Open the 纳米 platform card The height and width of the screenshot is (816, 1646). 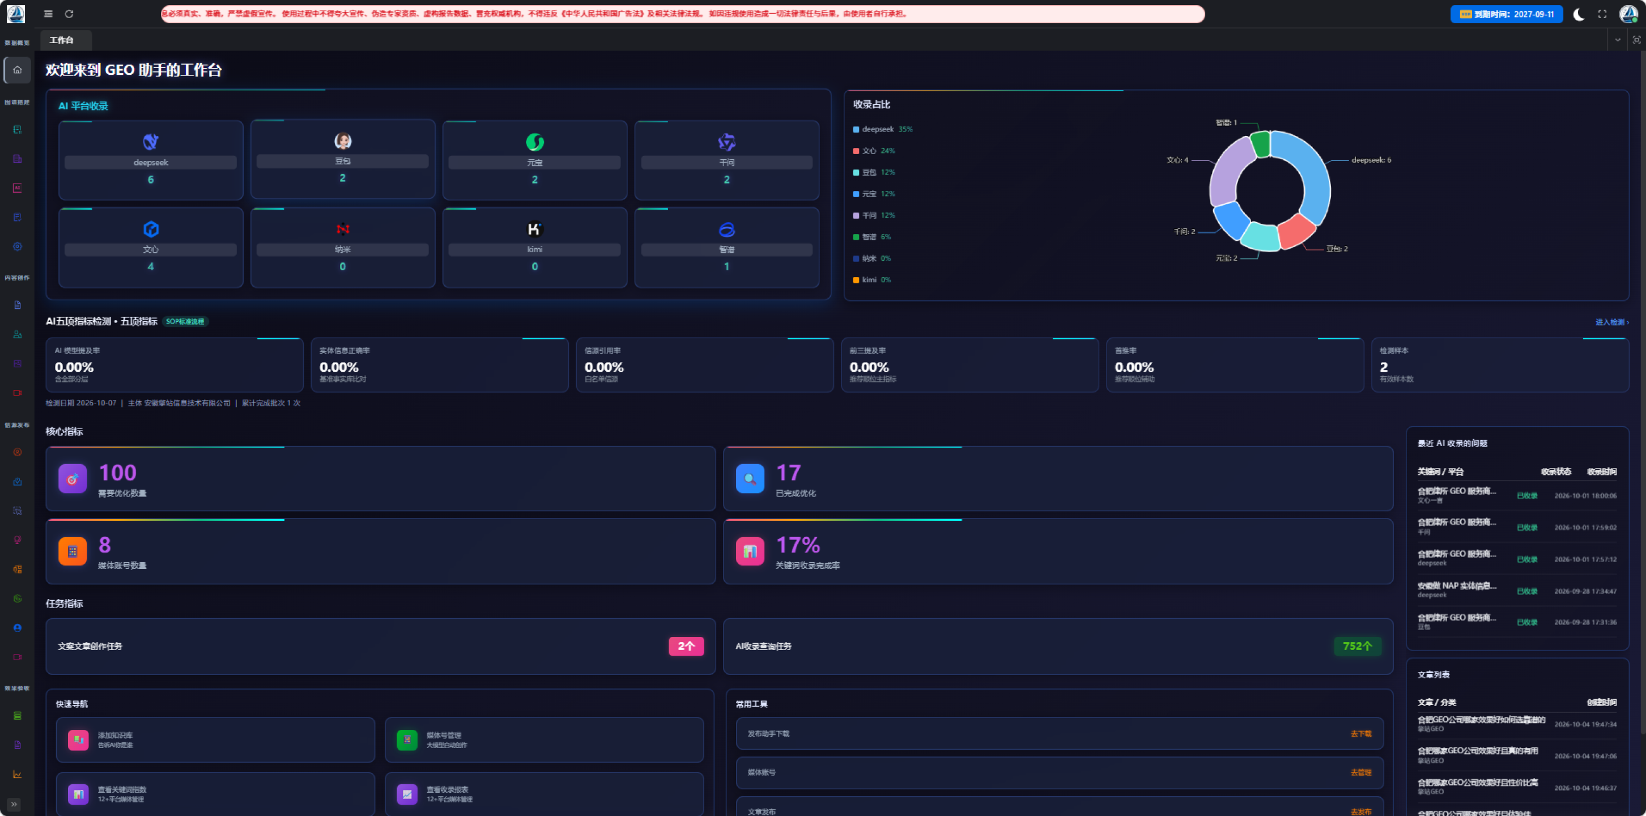342,247
